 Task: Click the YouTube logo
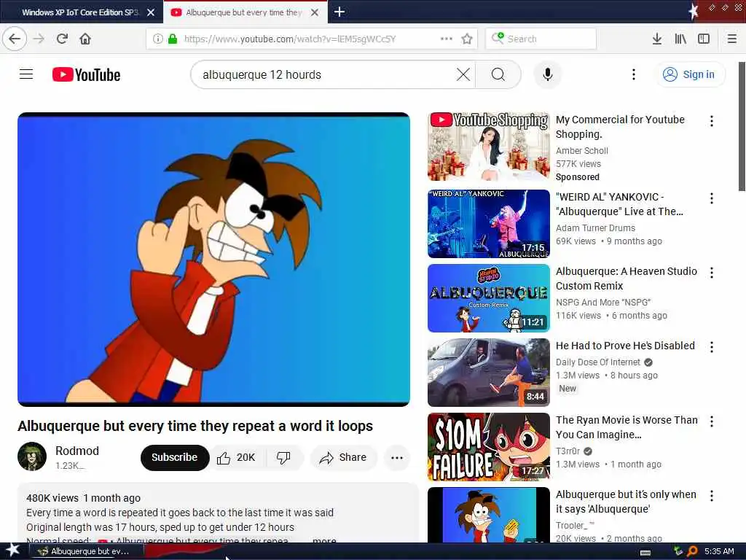coord(86,75)
